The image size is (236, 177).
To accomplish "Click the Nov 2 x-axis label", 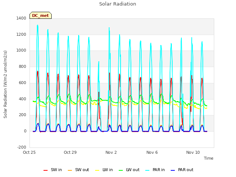I will 111,152.
